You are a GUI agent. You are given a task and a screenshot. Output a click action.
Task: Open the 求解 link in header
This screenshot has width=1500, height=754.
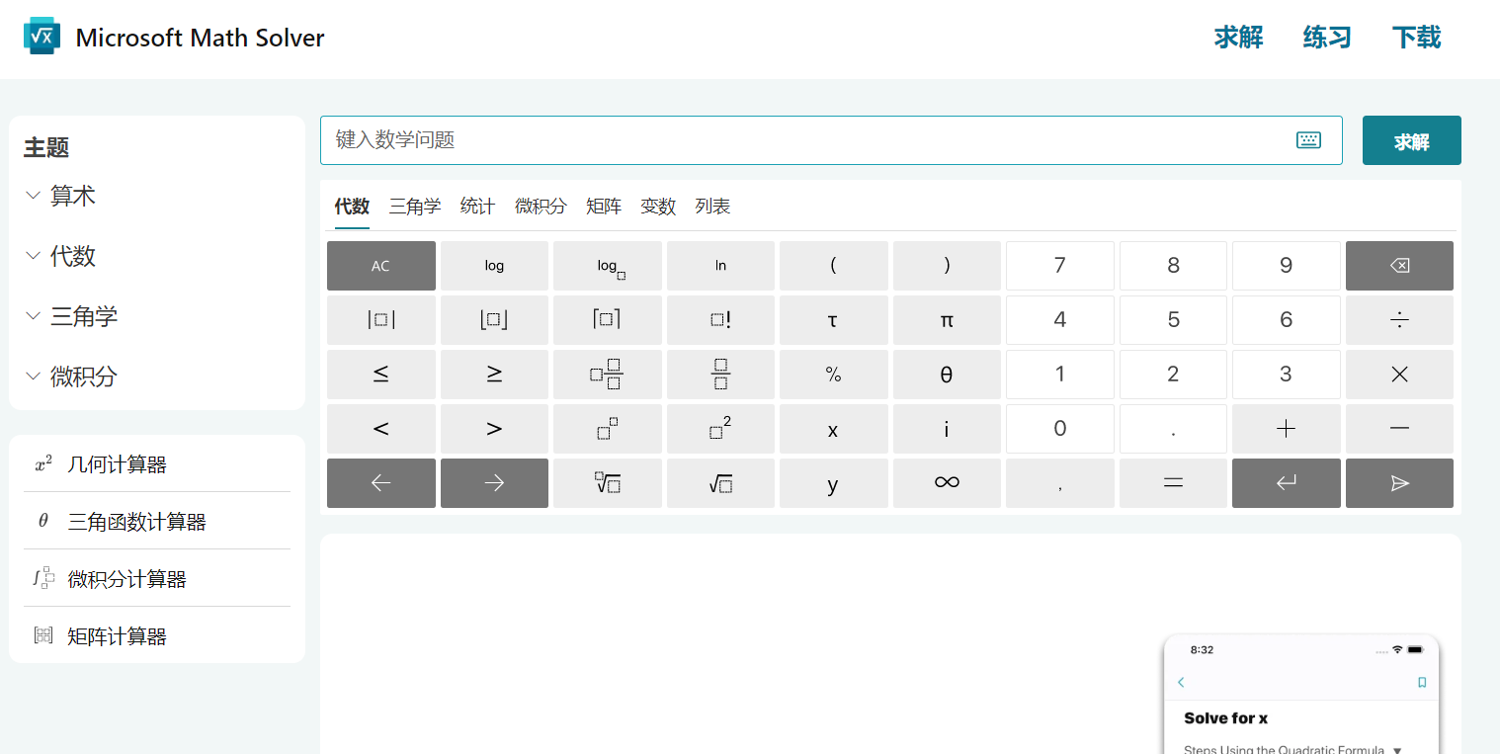point(1239,38)
